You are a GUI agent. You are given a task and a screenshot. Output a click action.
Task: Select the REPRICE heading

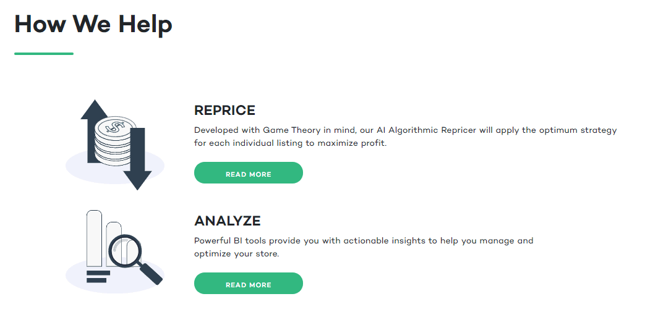click(x=224, y=110)
